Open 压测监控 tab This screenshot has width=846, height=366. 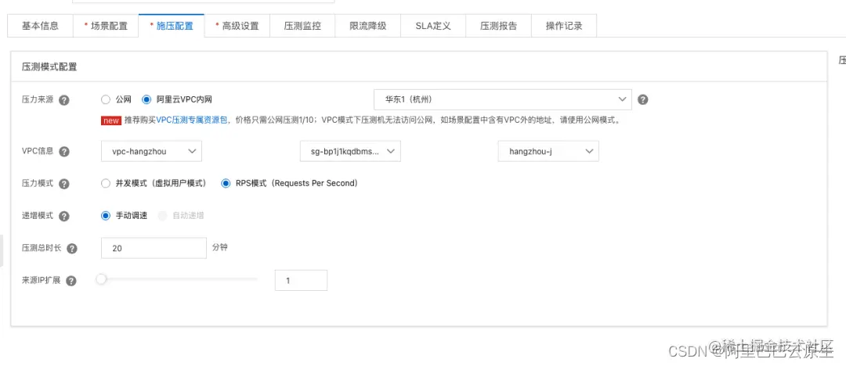coord(302,26)
